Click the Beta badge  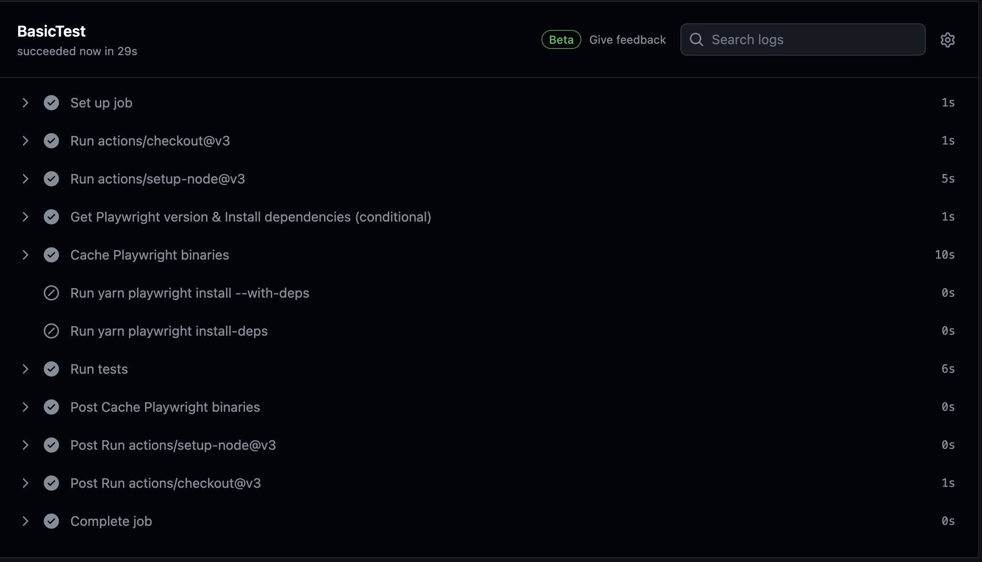click(561, 39)
